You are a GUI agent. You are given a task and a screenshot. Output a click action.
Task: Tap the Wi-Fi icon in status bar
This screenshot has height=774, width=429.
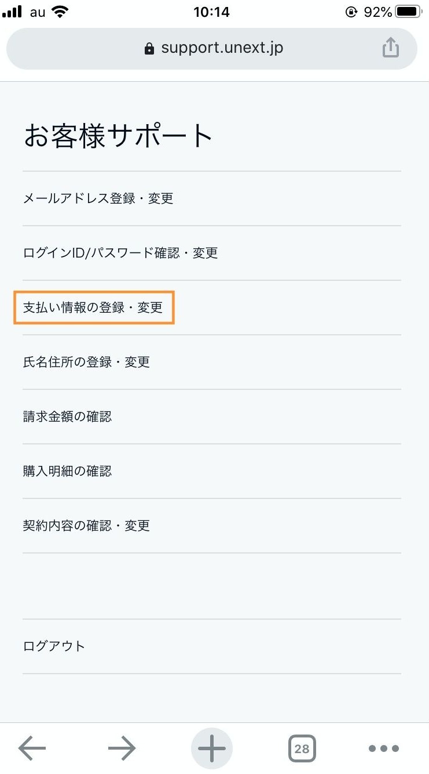(59, 11)
